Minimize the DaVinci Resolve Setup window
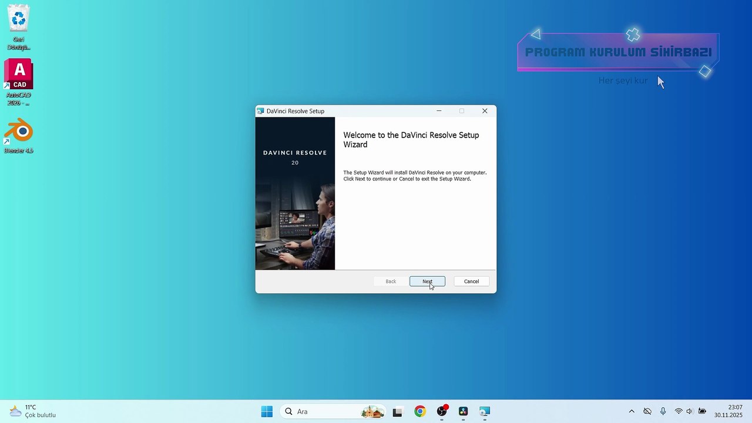 point(439,111)
